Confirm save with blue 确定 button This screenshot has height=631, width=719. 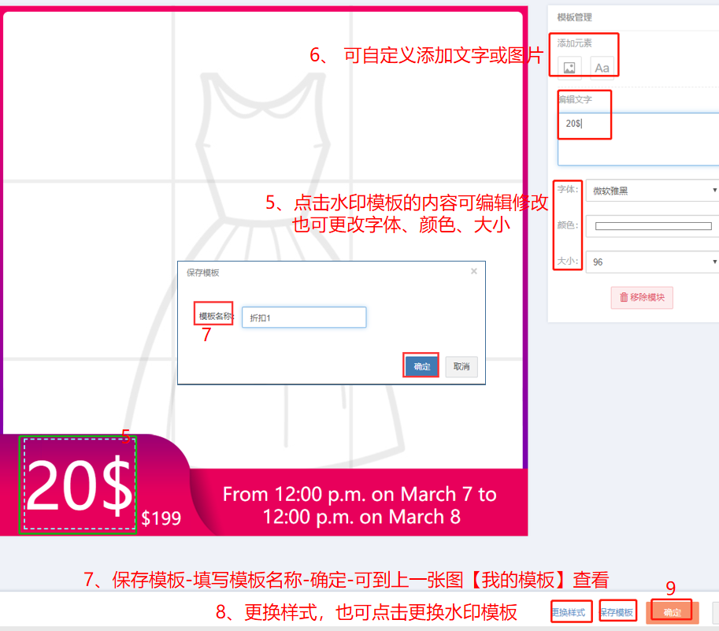tap(421, 366)
